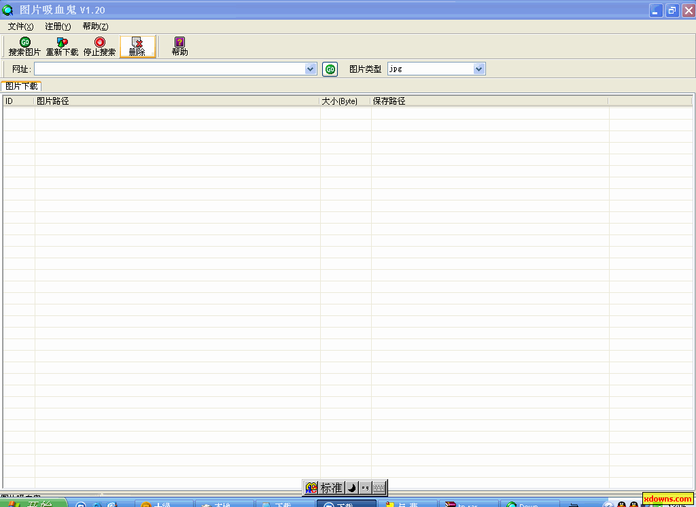The width and height of the screenshot is (696, 507).
Task: Toggle the moon half-width icon on IME bar
Action: point(351,488)
